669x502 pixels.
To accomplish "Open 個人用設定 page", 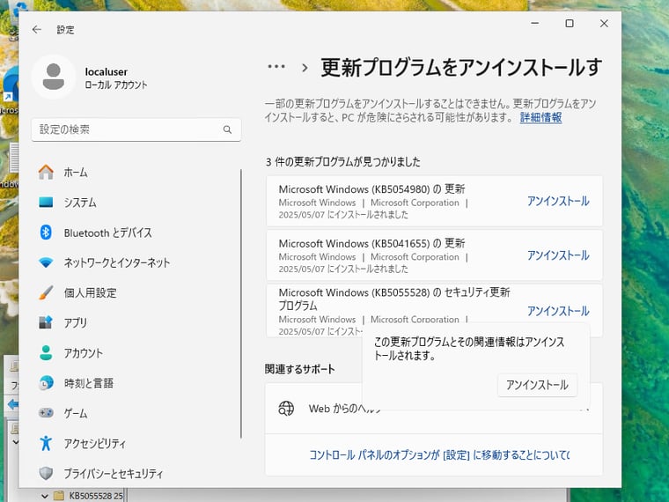I will point(90,292).
